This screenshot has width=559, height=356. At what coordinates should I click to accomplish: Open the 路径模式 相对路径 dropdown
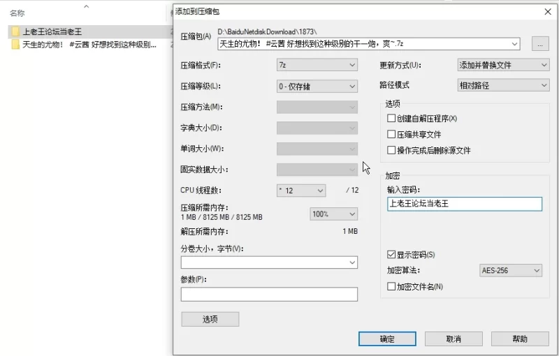[503, 85]
